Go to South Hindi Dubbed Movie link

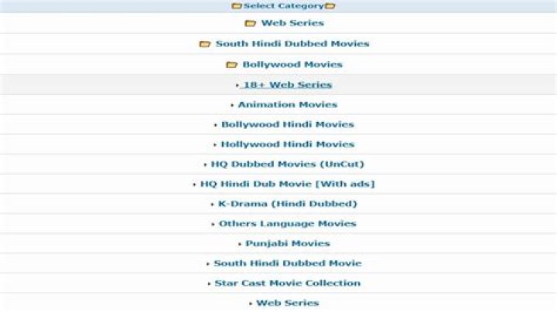[287, 263]
